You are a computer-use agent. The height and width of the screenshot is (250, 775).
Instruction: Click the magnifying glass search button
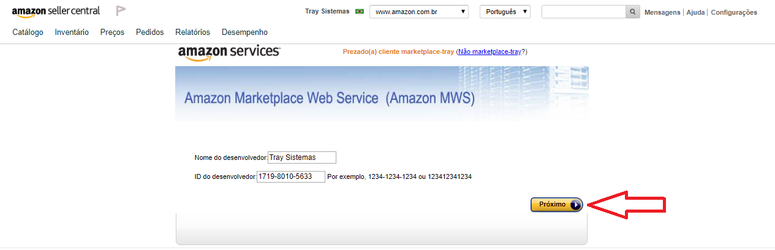pyautogui.click(x=633, y=12)
